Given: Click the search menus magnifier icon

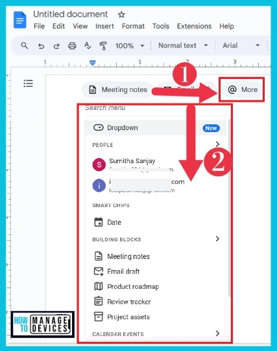Looking at the screenshot, I should pyautogui.click(x=25, y=46).
